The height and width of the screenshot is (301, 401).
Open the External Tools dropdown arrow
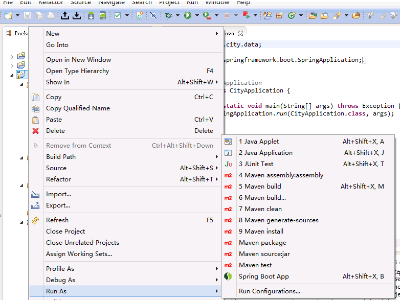click(216, 15)
